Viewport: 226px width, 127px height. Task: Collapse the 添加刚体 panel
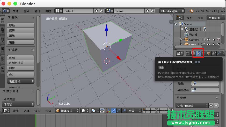(x=4, y=91)
